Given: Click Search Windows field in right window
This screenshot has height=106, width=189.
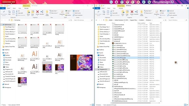Looking at the screenshot, I should coord(177,20).
